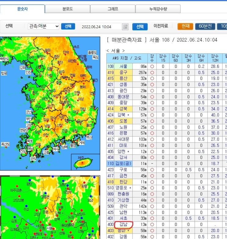
Task: Open station link 기상청
Action: (x=123, y=200)
